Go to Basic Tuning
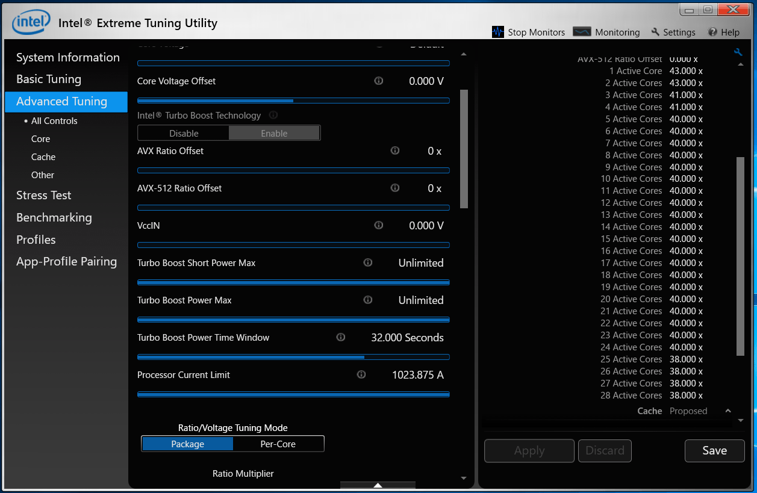 coord(49,79)
